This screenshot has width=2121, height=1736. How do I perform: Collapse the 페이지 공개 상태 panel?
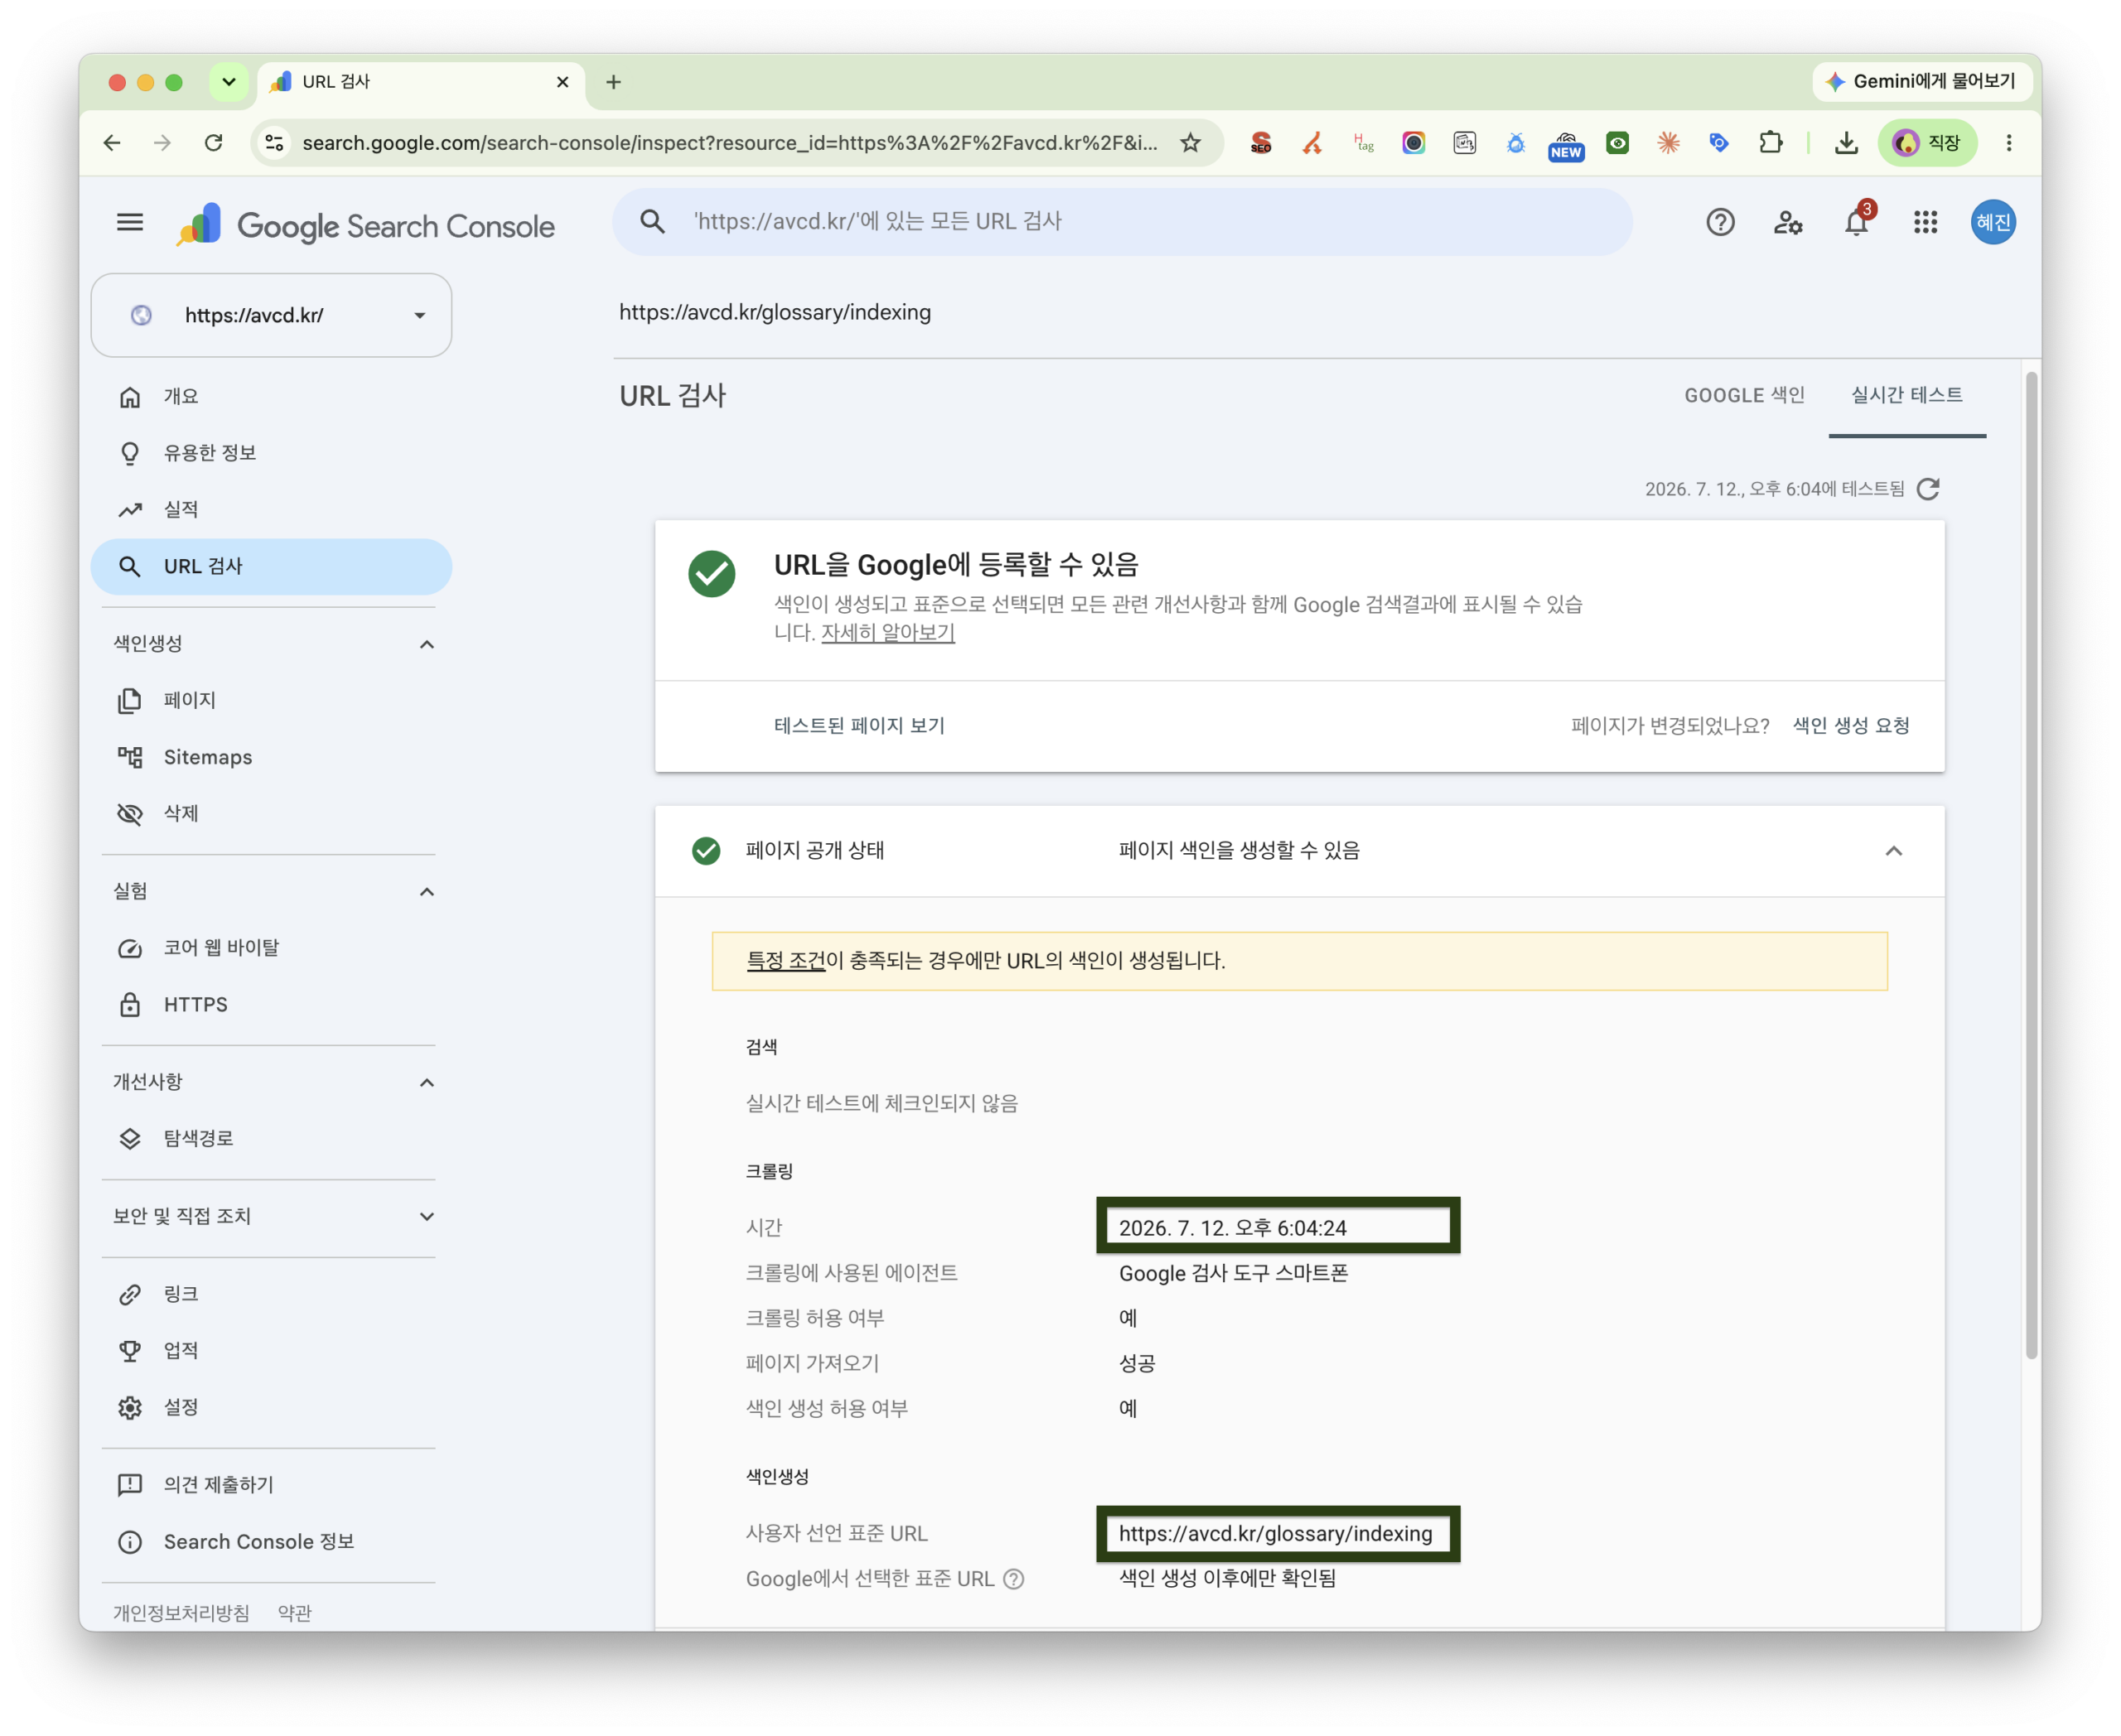pyautogui.click(x=1893, y=850)
